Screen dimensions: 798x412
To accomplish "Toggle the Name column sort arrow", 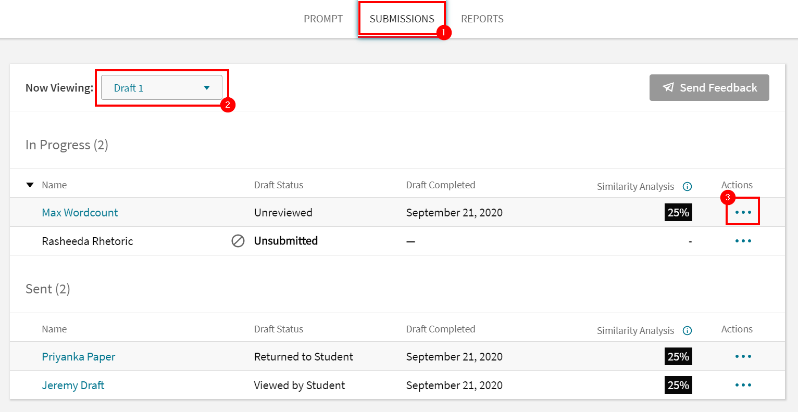I will (x=30, y=185).
